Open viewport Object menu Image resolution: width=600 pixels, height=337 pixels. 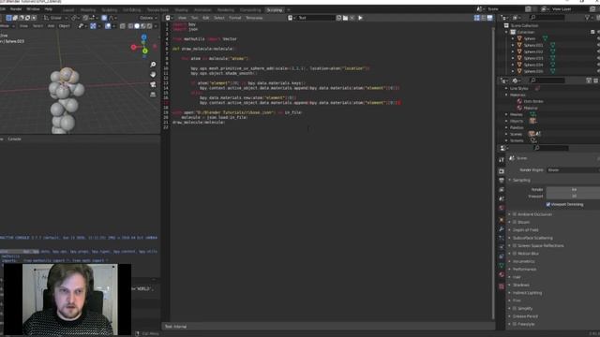[64, 26]
